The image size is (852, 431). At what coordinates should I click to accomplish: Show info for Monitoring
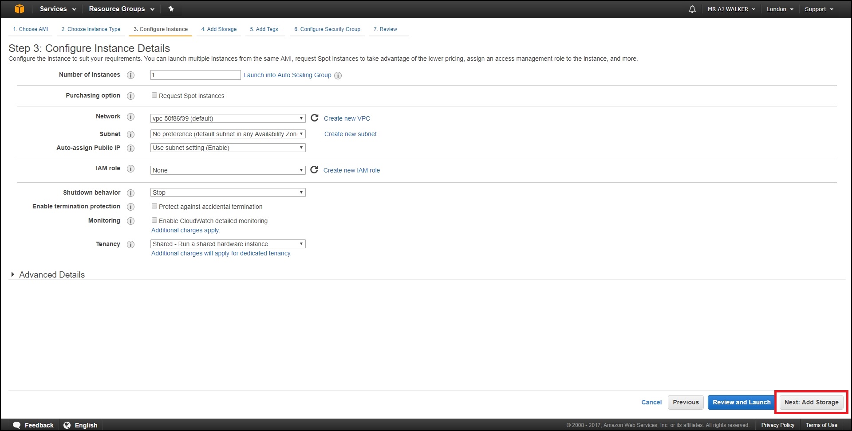pos(130,221)
